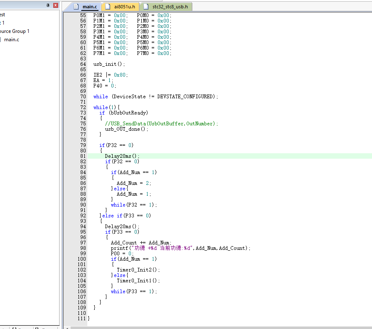The image size is (372, 329).
Task: Click if(P32 == 0) on line 79
Action: coord(116,145)
